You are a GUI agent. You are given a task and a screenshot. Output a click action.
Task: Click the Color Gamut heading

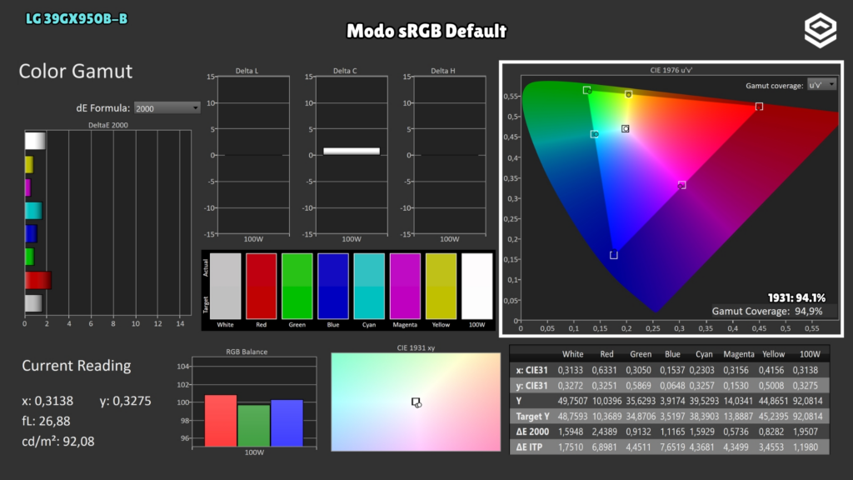[x=76, y=72]
